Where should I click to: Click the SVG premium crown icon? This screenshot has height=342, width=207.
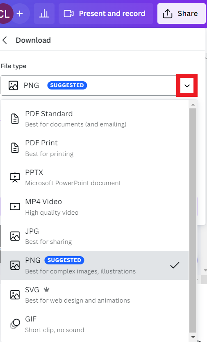click(46, 290)
